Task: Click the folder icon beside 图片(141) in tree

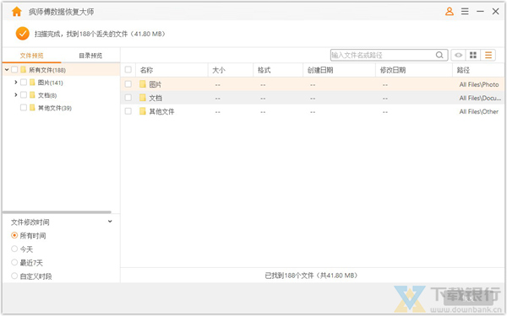Action: point(32,83)
